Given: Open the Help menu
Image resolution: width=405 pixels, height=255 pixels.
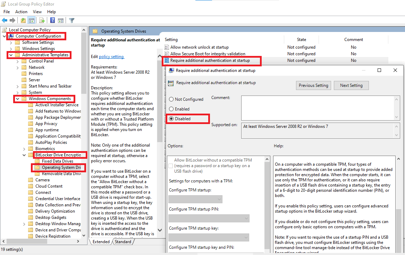Looking at the screenshot, I should (x=51, y=11).
